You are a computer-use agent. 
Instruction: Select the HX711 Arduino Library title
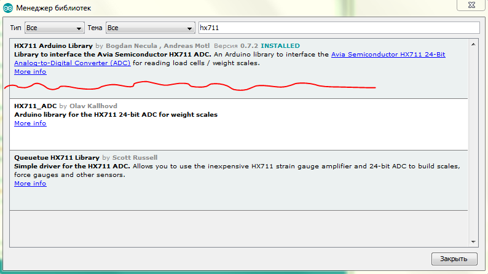[53, 45]
